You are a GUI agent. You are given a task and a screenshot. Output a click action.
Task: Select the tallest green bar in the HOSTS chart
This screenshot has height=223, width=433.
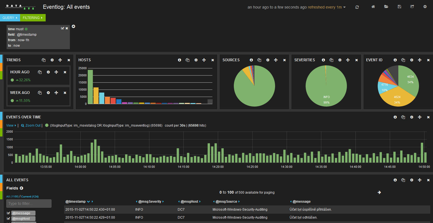click(90, 87)
